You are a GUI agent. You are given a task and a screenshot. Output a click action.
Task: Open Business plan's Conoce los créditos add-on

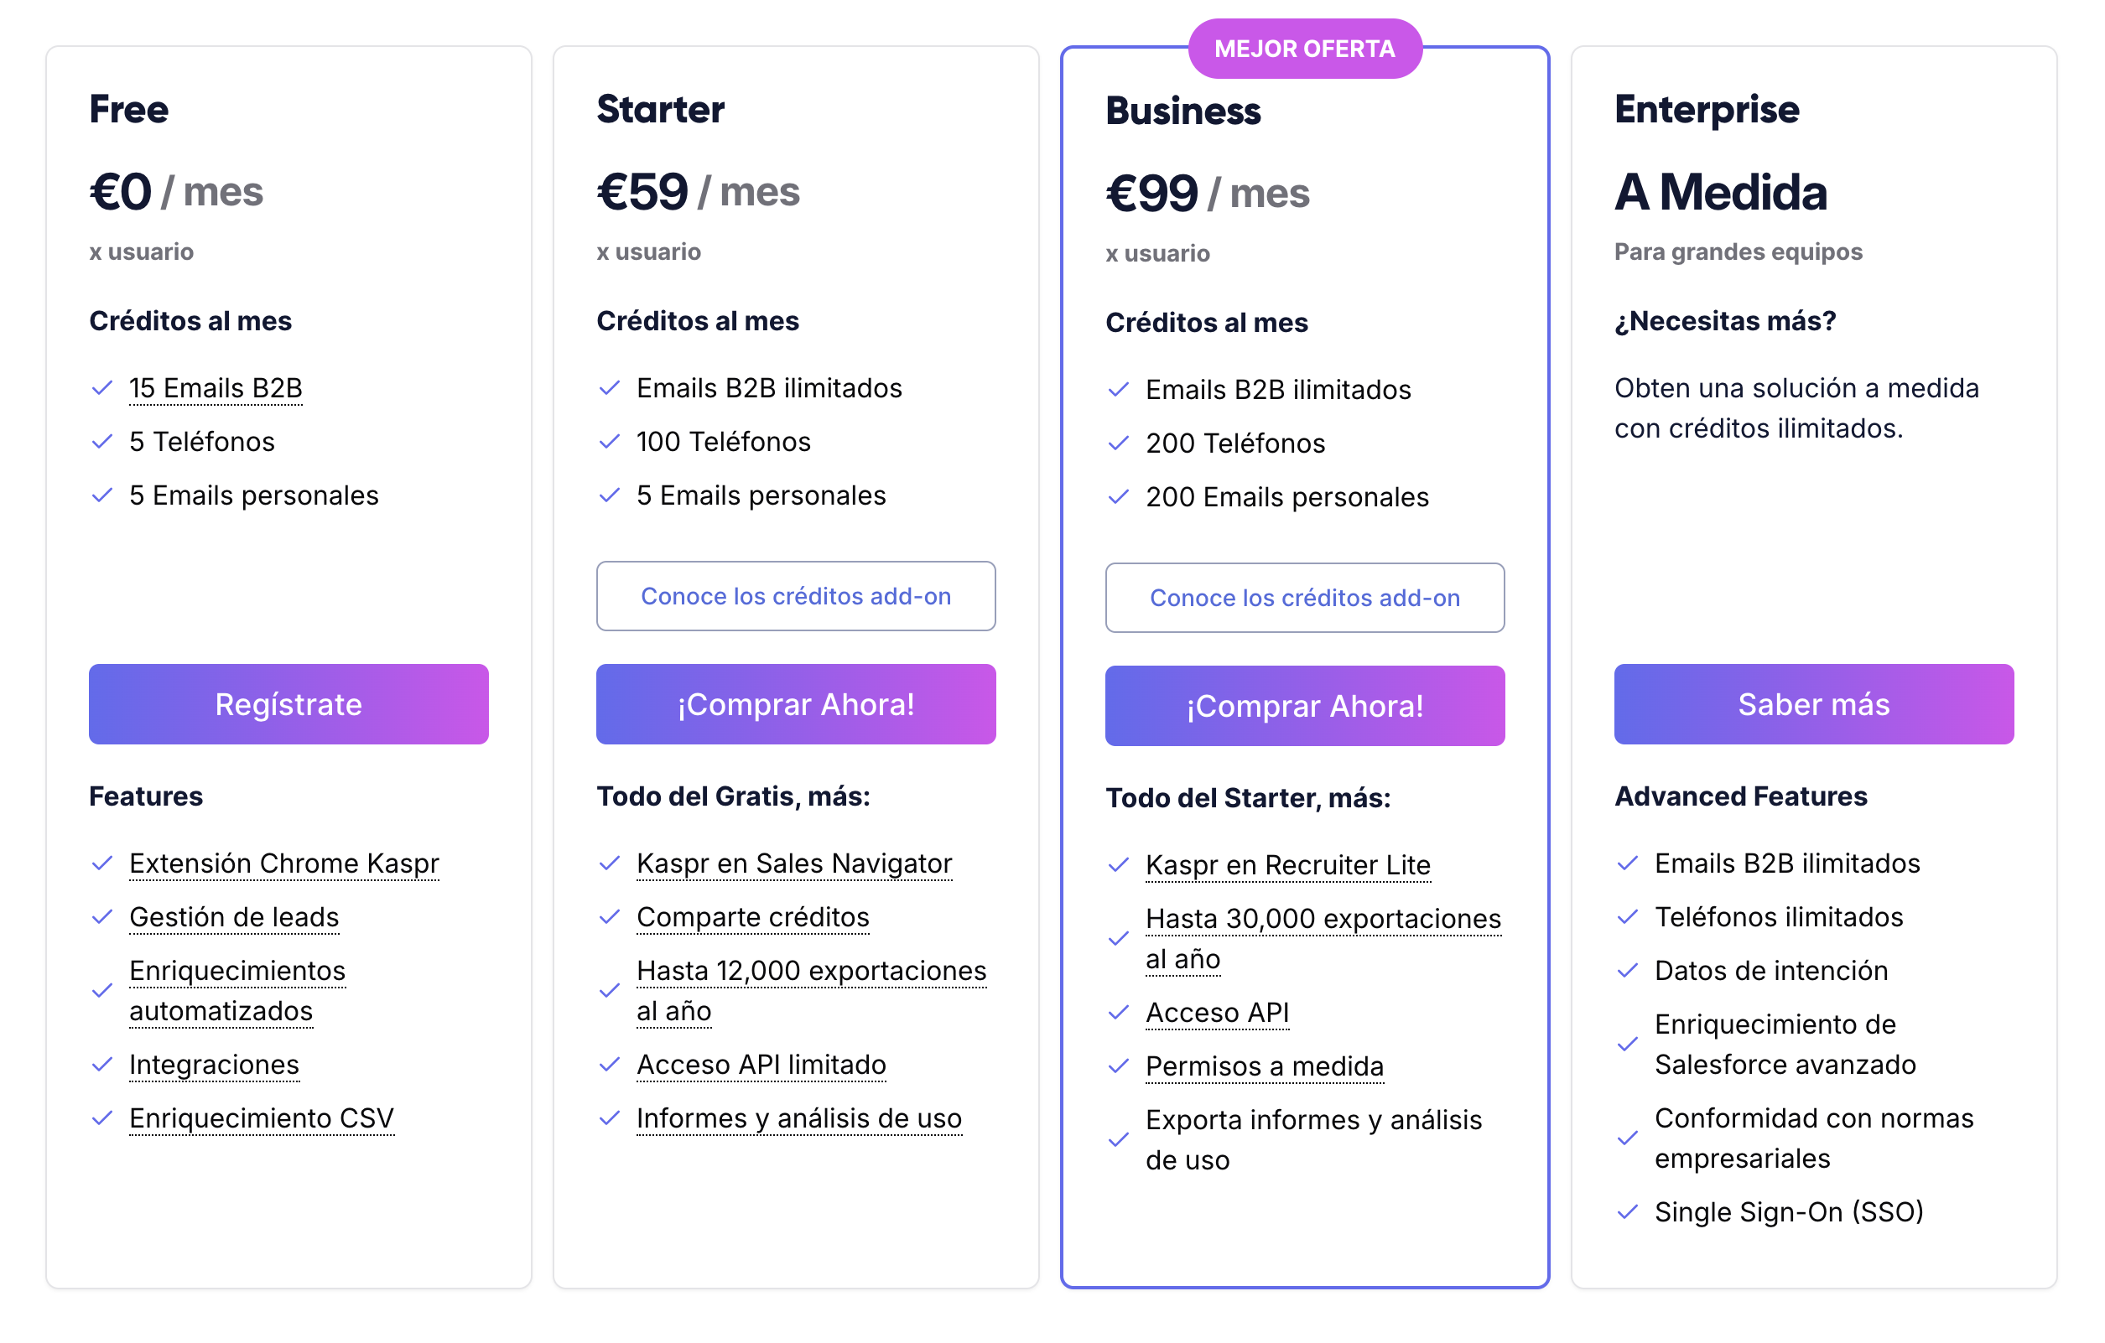(1304, 598)
